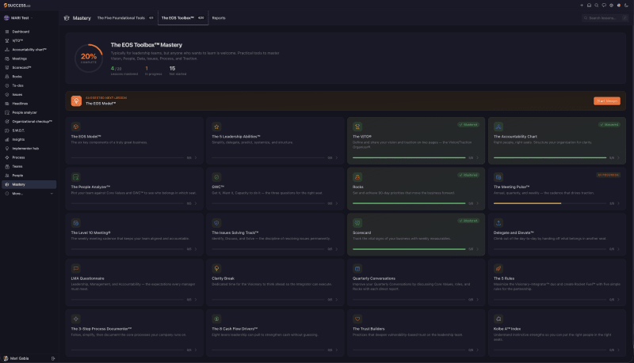Click the lightbulb suggested lesson icon
Screen dimensions: 634x363
[76, 101]
